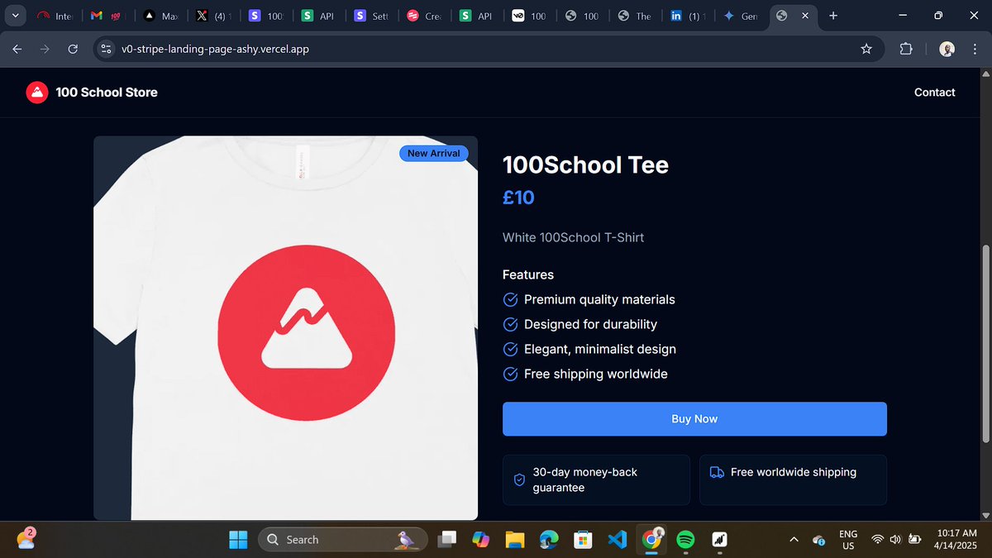The image size is (992, 558).
Task: Click the truck icon beside Free worldwide shipping
Action: click(x=717, y=472)
